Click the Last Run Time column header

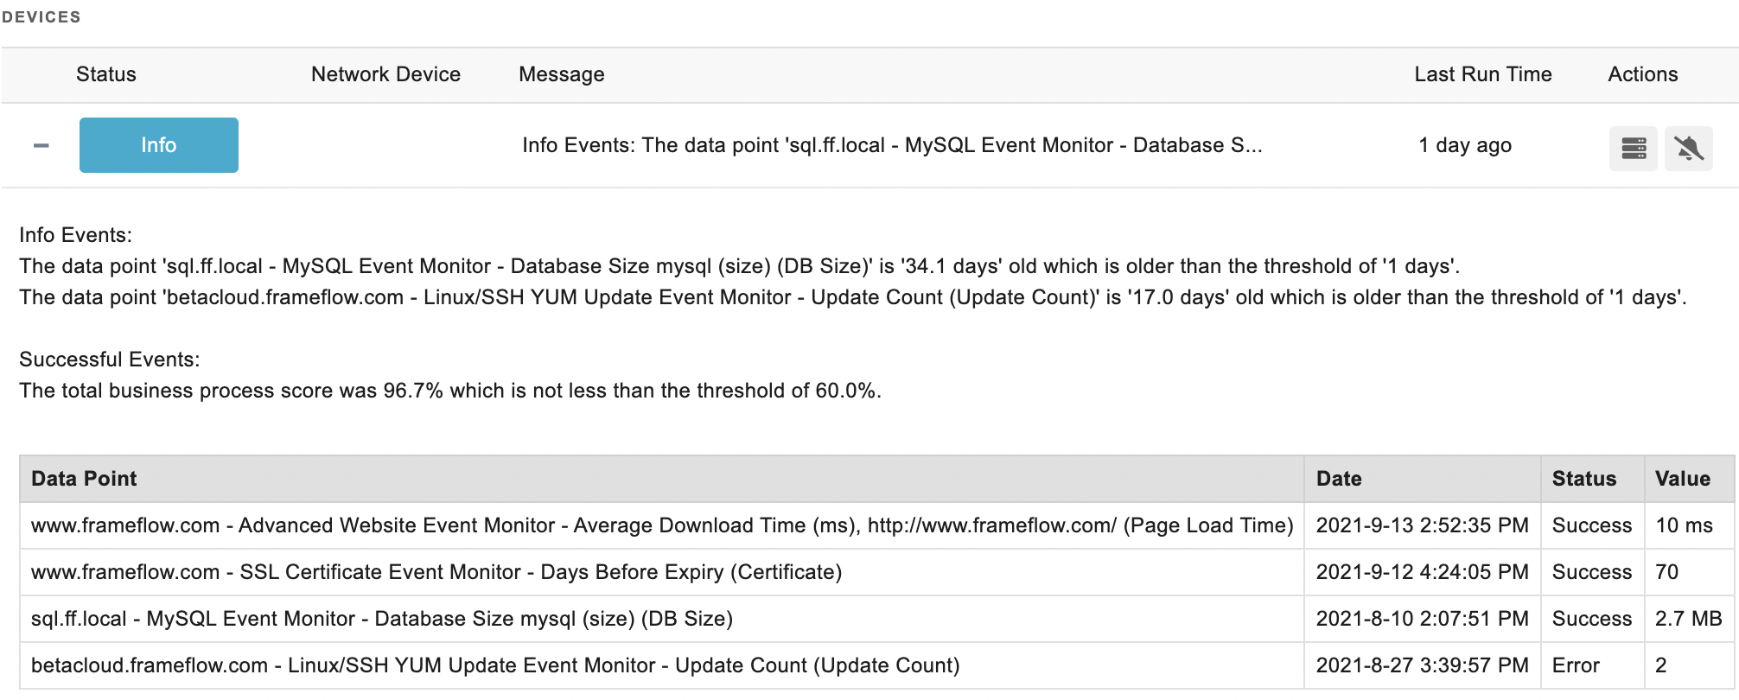[1483, 74]
